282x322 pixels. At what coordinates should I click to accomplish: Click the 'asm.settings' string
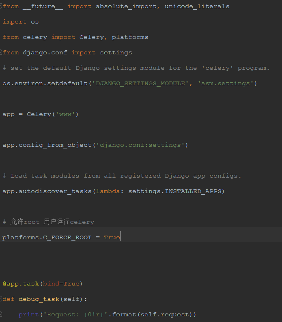click(x=226, y=84)
